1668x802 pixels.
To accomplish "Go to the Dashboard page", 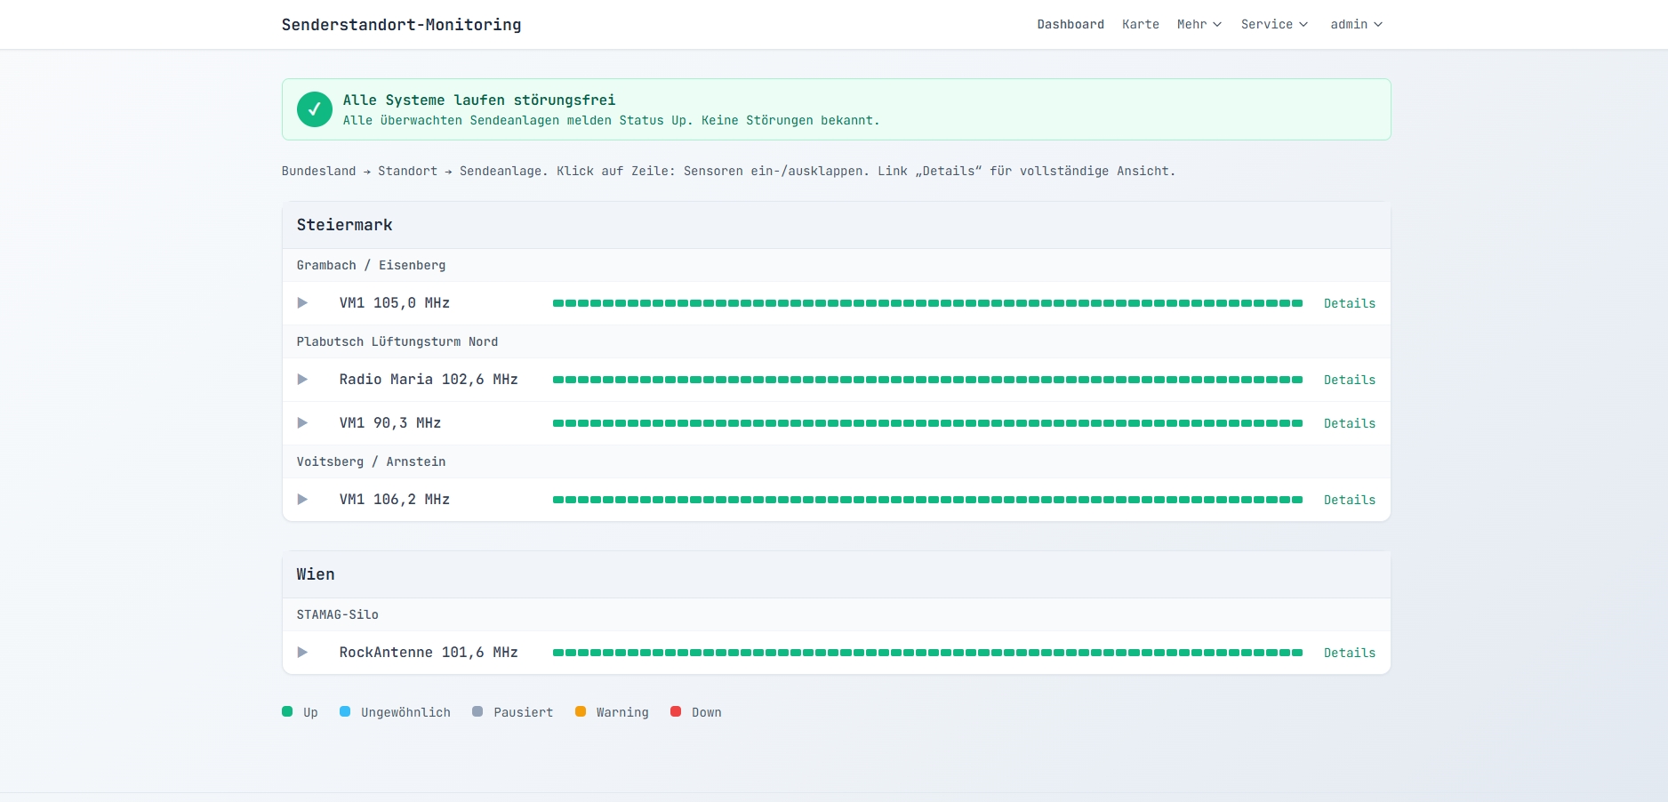I will (1071, 24).
